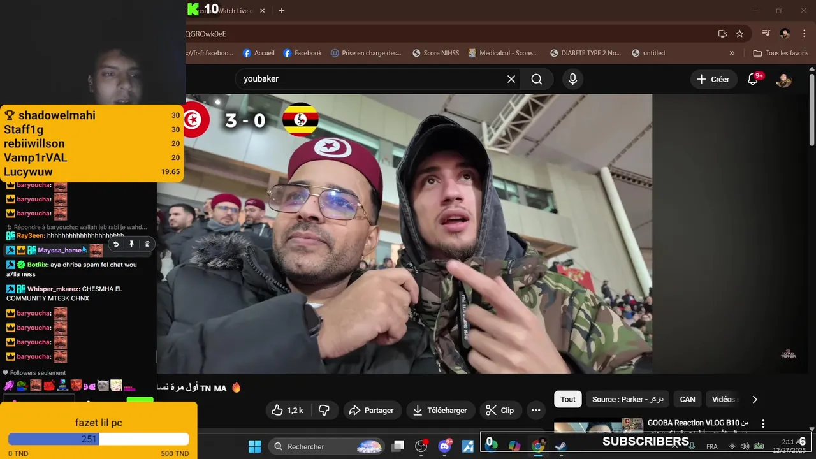The image size is (816, 459).
Task: Click the GOOBA Reaction video thumbnail
Action: (599, 426)
